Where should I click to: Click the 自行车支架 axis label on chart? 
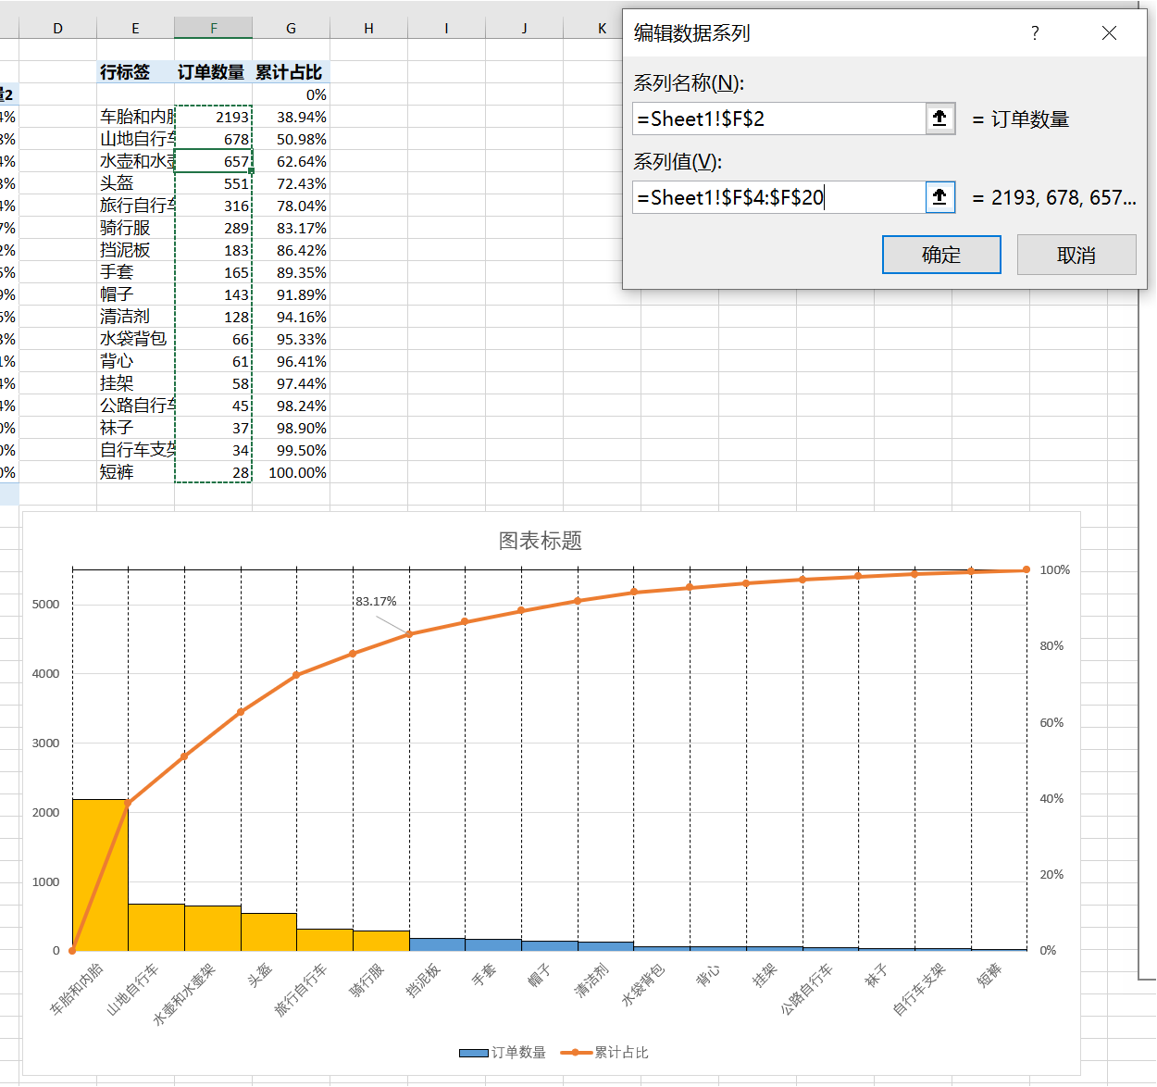click(918, 989)
